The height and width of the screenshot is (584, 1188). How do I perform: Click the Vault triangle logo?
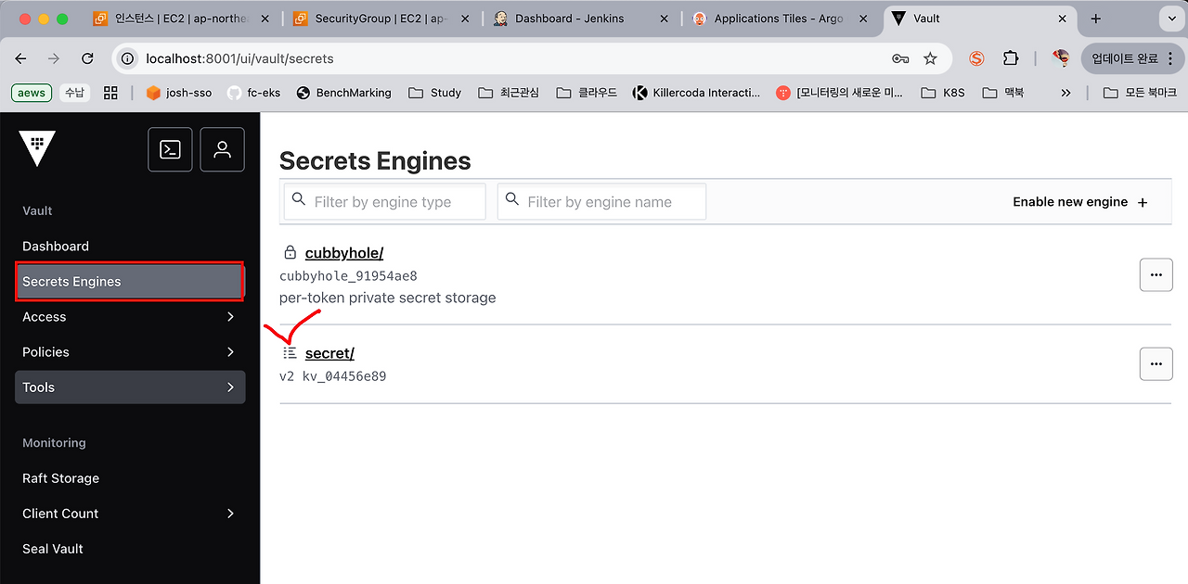[37, 148]
